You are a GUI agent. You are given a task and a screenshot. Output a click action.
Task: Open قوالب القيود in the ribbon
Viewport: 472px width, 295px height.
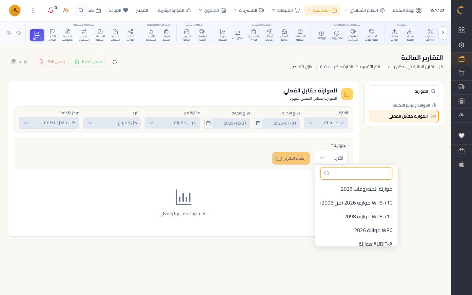tap(166, 35)
